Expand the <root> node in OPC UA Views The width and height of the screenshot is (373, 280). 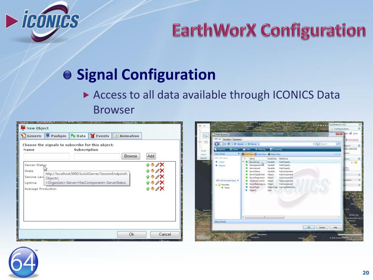click(x=216, y=162)
